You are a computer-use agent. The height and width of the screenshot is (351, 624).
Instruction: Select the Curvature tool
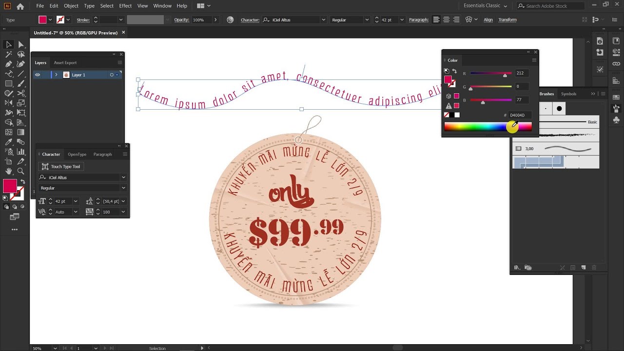(21, 64)
